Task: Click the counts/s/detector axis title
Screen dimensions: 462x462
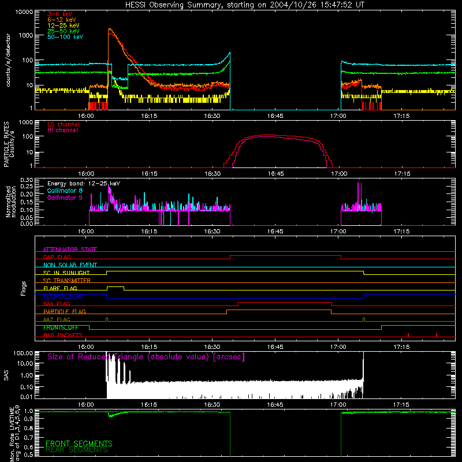Action: (x=8, y=60)
